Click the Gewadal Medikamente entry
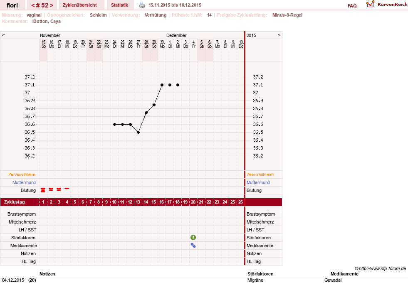Image resolution: width=408 pixels, height=290 pixels. pyautogui.click(x=333, y=280)
